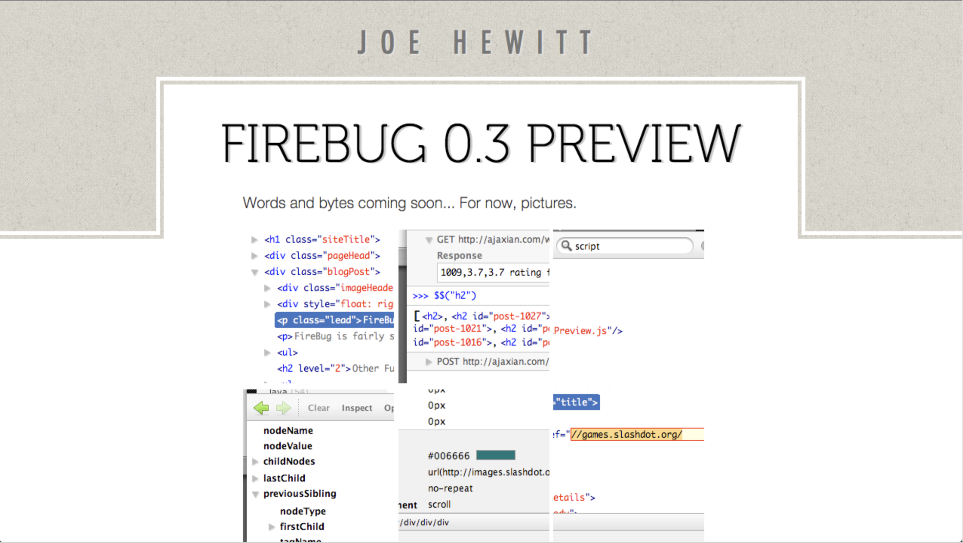Select the highlighted p class lead line
The image size is (963, 543).
pos(335,320)
